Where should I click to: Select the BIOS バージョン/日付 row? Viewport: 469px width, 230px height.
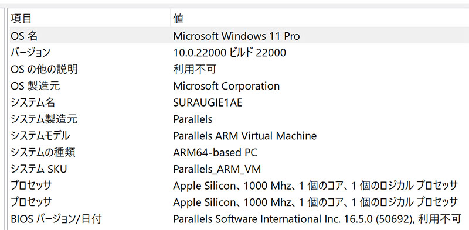239,219
